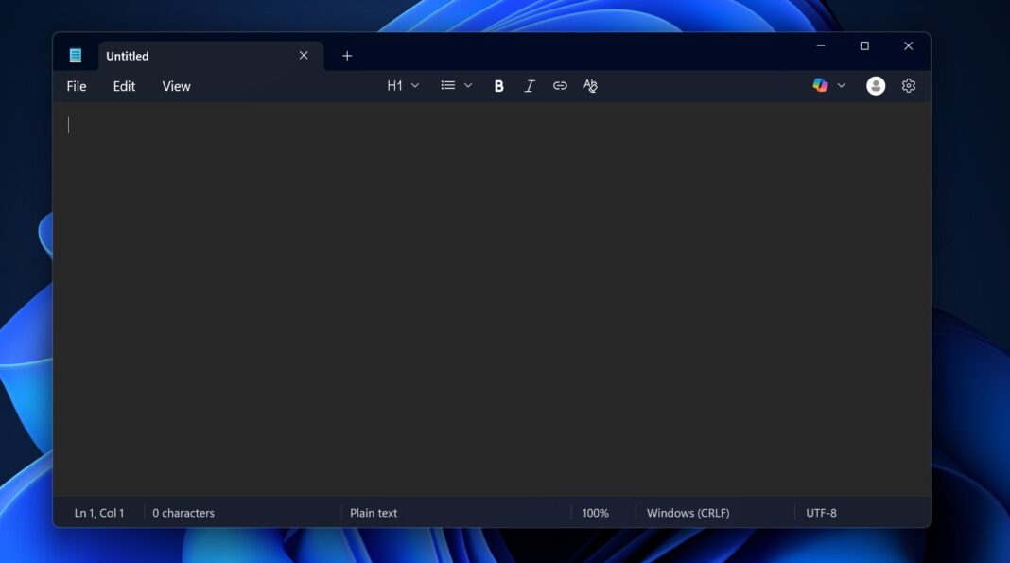Toggle bold formatting
The width and height of the screenshot is (1010, 563).
click(x=498, y=85)
